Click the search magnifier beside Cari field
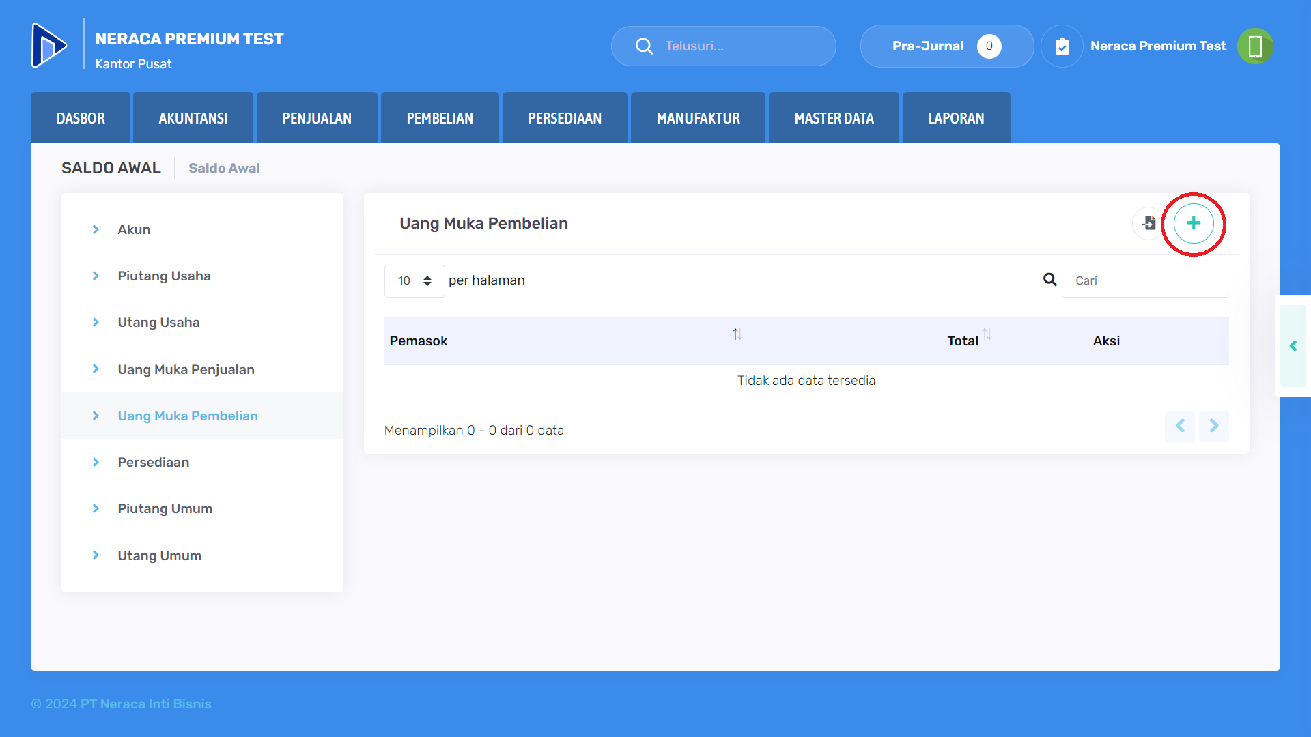Image resolution: width=1311 pixels, height=737 pixels. 1050,280
